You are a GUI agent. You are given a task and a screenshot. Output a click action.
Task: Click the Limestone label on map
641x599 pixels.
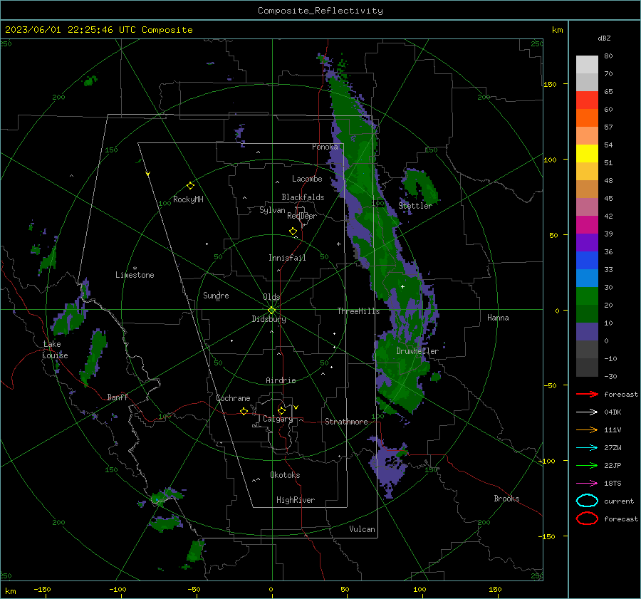tap(135, 275)
